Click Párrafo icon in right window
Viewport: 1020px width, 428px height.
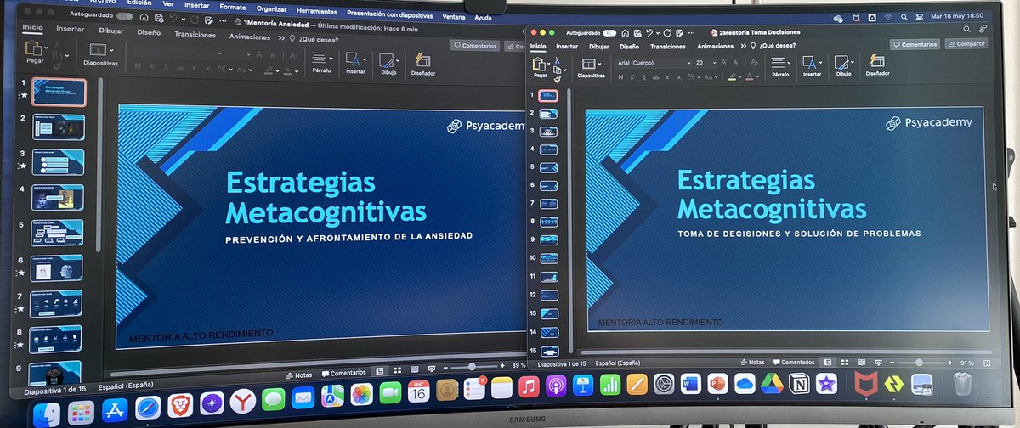point(777,63)
